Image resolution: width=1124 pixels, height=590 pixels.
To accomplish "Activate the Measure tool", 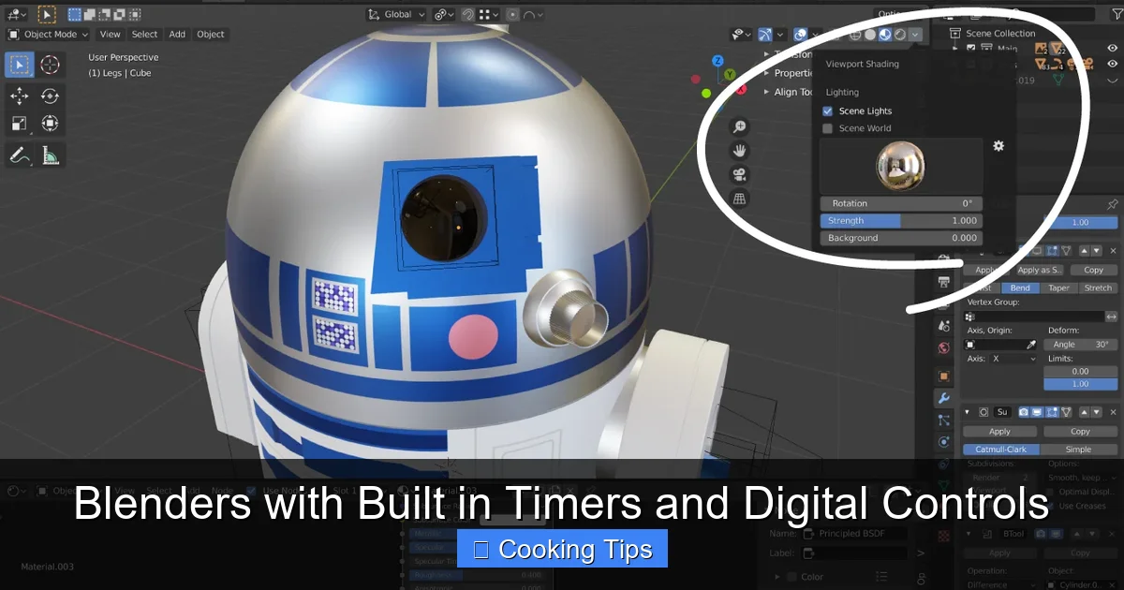I will coord(50,155).
